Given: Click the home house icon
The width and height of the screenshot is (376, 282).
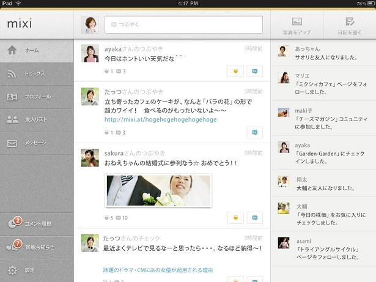Looking at the screenshot, I should coord(12,50).
